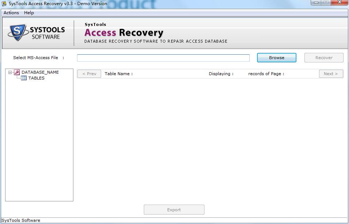Collapse the DATABASE_NAME tree node
The height and width of the screenshot is (224, 349).
(x=10, y=72)
